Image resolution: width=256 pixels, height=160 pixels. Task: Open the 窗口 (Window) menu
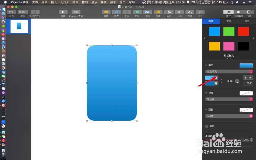pos(122,2)
